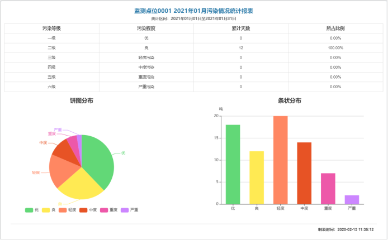388x240 pixels.
Task: Click the tallest orange 轻度 bar
Action: pos(281,160)
